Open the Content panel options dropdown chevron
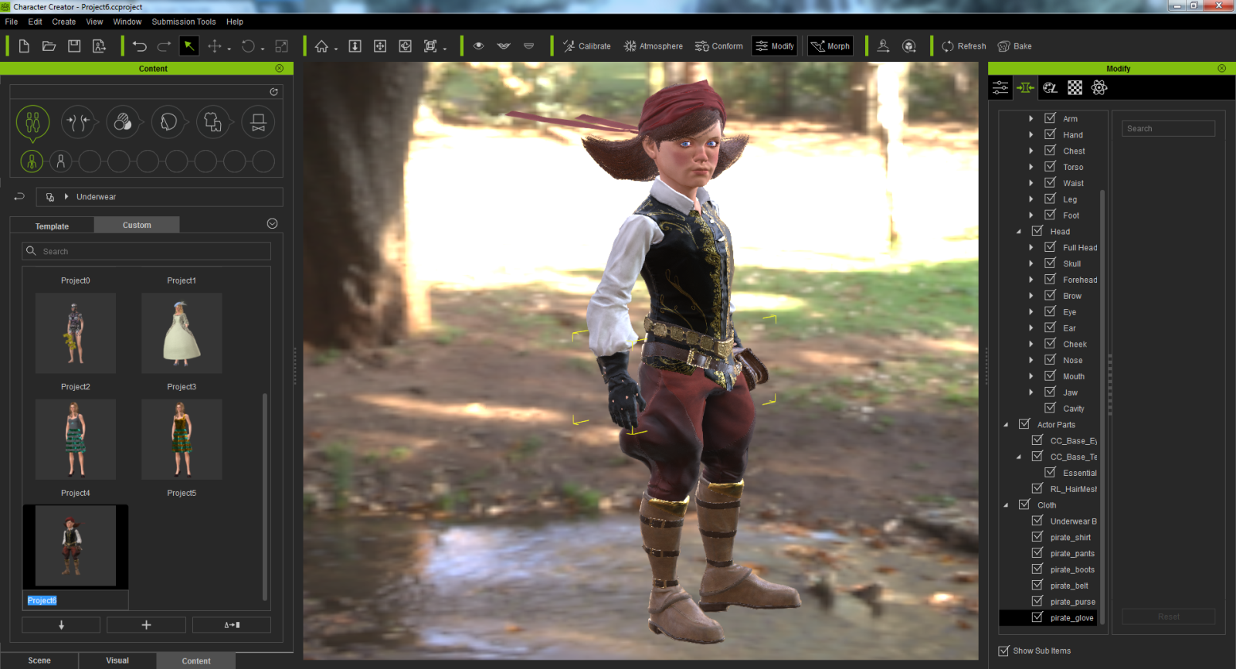The height and width of the screenshot is (669, 1236). pyautogui.click(x=272, y=223)
